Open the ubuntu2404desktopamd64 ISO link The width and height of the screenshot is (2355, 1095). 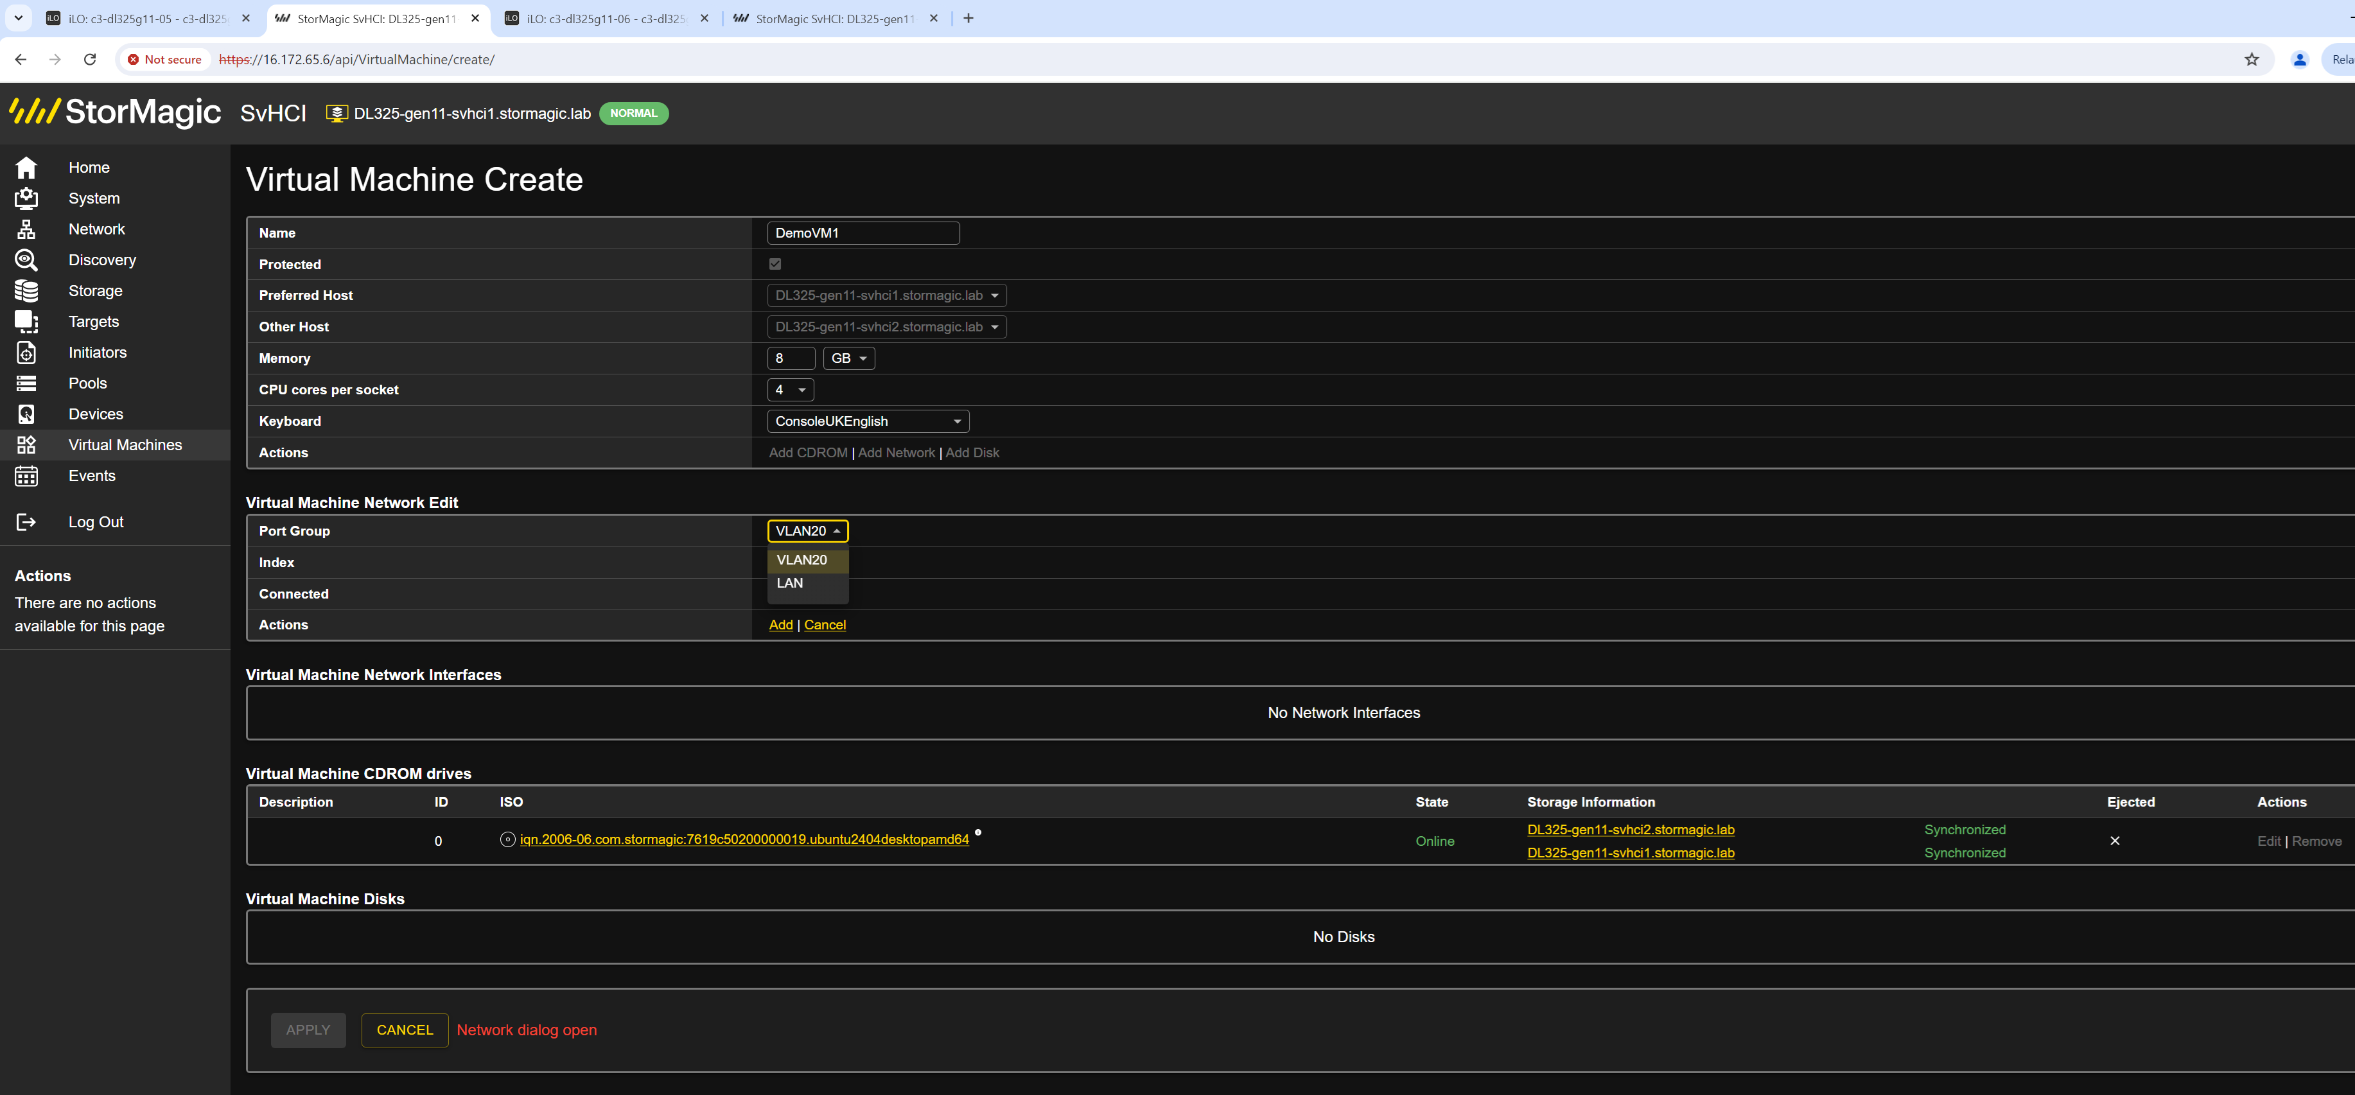(744, 839)
